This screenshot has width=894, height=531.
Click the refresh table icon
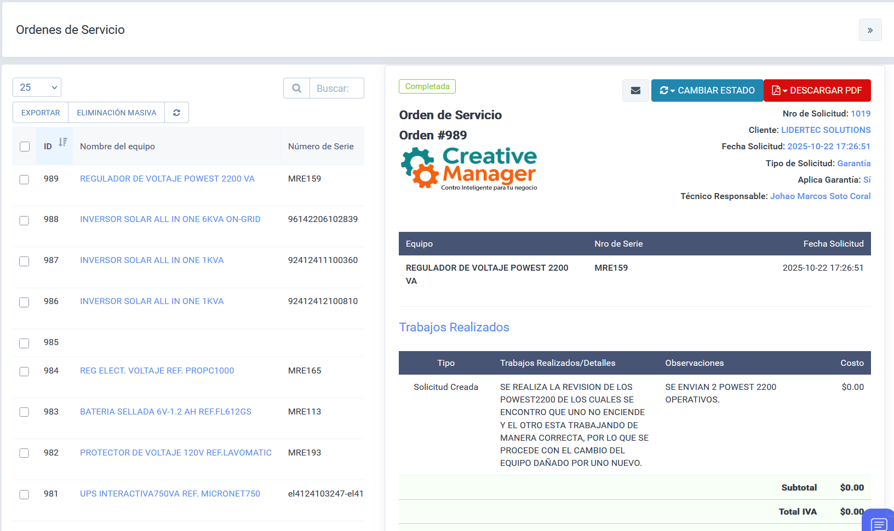pyautogui.click(x=176, y=113)
